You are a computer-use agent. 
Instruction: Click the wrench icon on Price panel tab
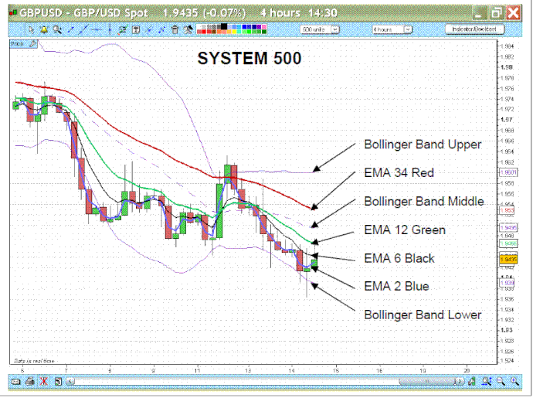(x=32, y=43)
